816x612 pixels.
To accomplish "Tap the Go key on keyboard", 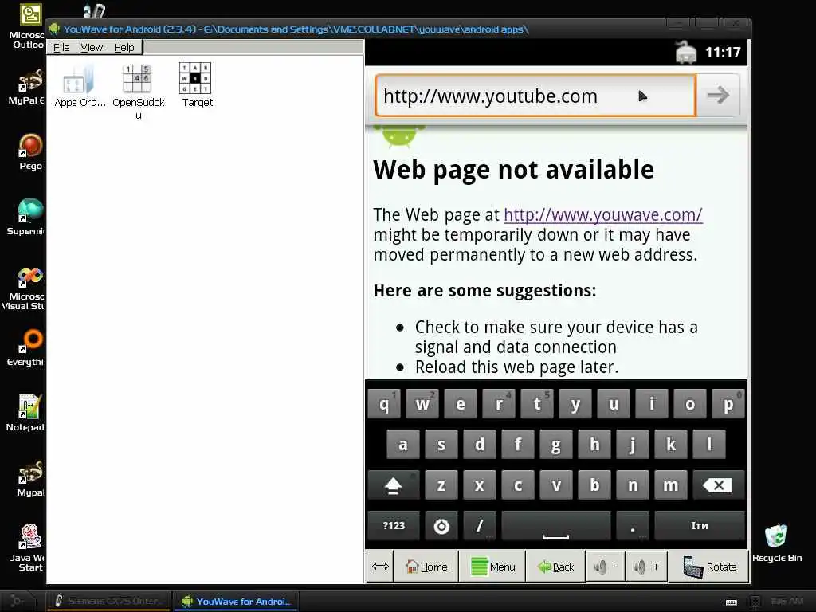I will tap(700, 526).
